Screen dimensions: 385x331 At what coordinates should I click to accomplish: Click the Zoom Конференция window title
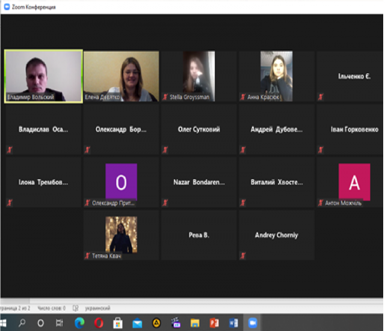[x=34, y=7]
